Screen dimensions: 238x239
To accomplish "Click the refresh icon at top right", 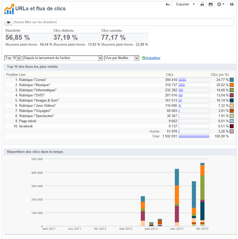I will [x=232, y=4].
